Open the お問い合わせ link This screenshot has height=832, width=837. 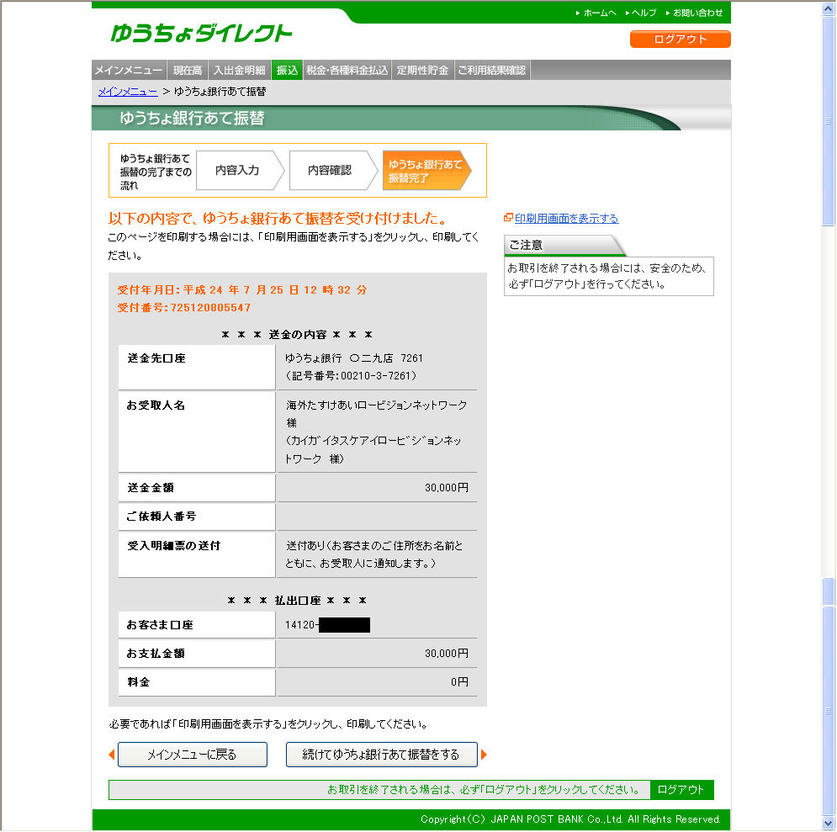(x=695, y=13)
